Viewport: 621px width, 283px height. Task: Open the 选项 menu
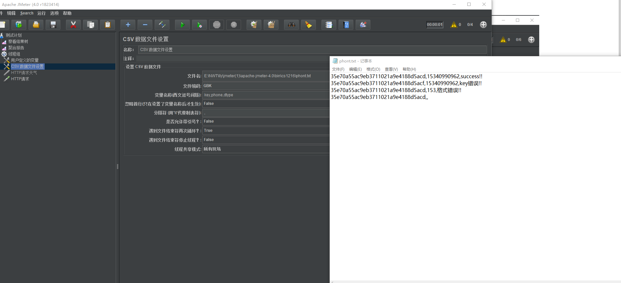[x=54, y=13]
